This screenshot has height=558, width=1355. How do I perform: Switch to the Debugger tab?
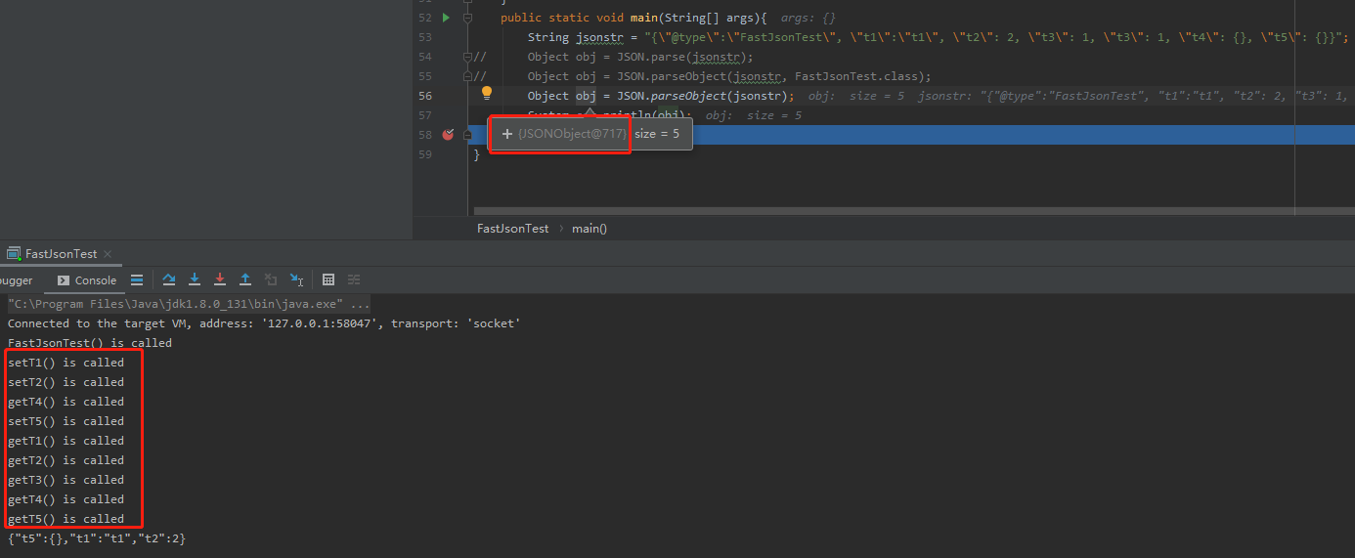point(14,280)
